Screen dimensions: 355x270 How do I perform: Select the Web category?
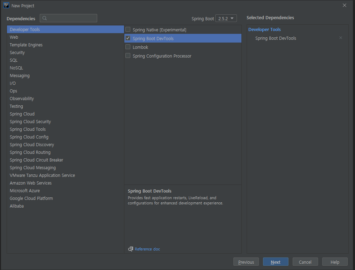click(65, 37)
